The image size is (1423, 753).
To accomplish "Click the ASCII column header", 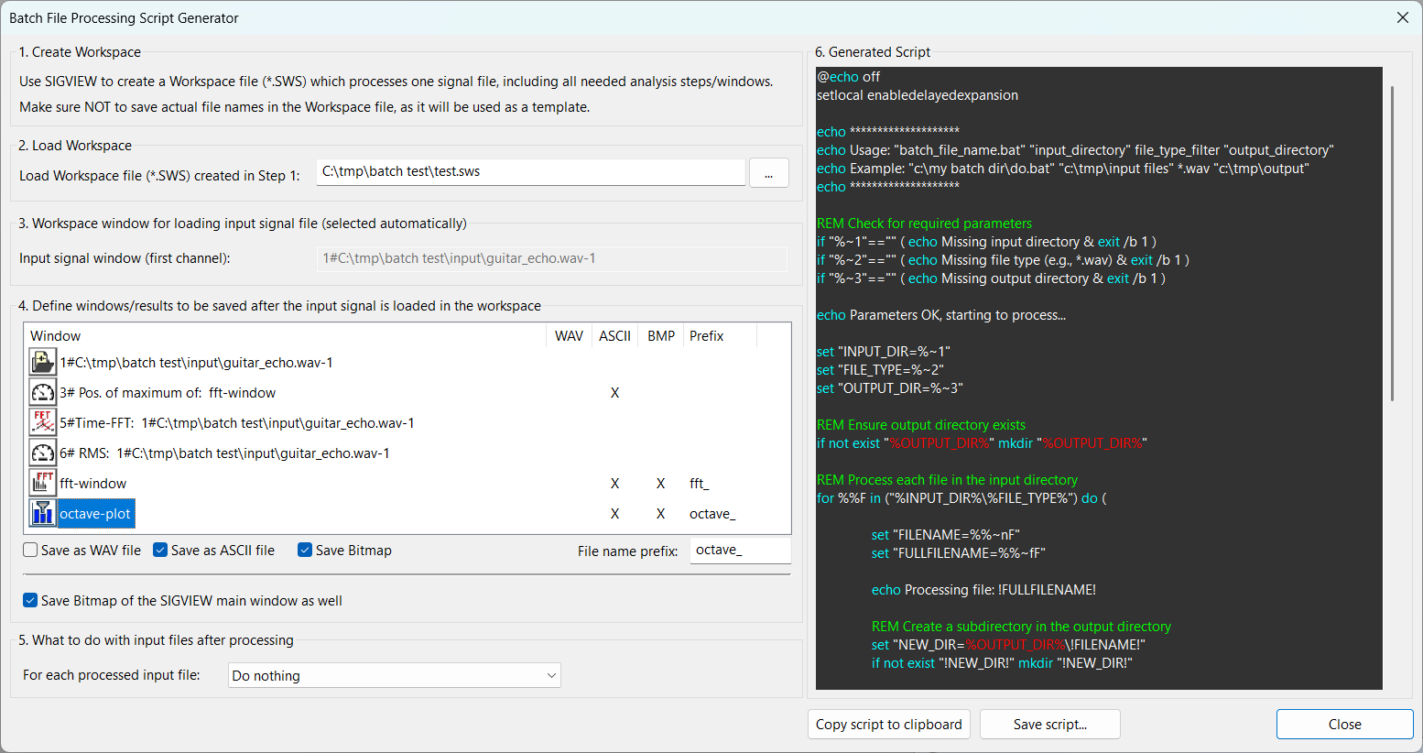I will click(x=614, y=336).
